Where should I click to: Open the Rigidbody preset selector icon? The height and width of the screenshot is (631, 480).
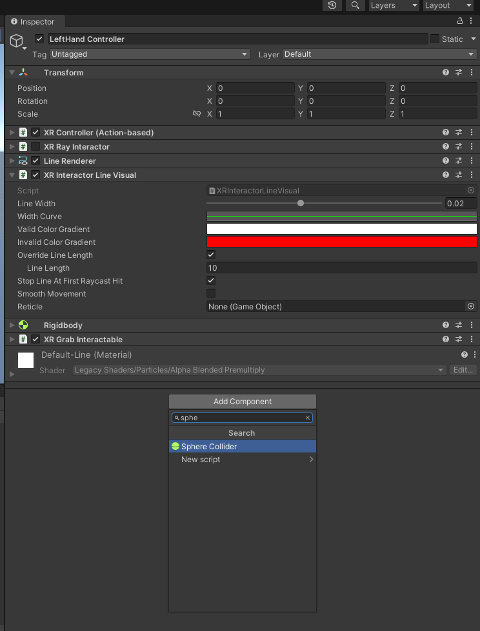tap(459, 325)
